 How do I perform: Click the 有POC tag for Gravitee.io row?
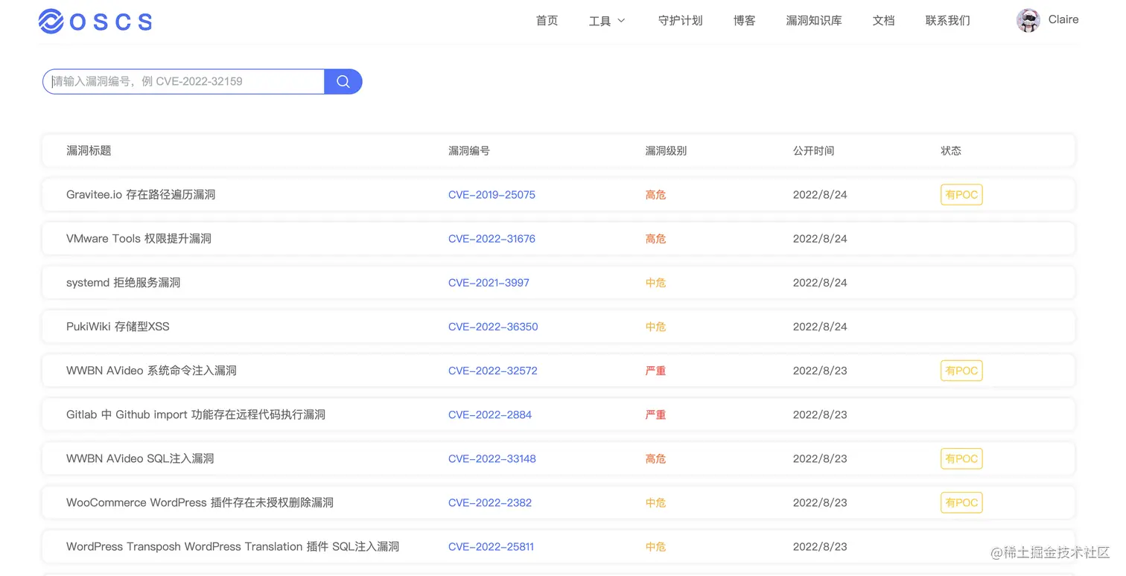961,195
